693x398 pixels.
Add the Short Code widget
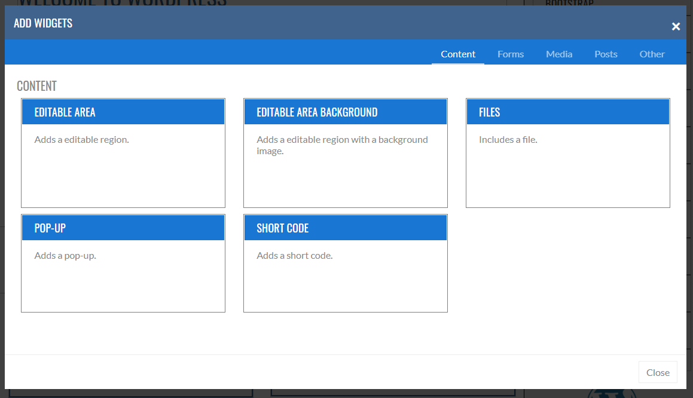click(346, 264)
